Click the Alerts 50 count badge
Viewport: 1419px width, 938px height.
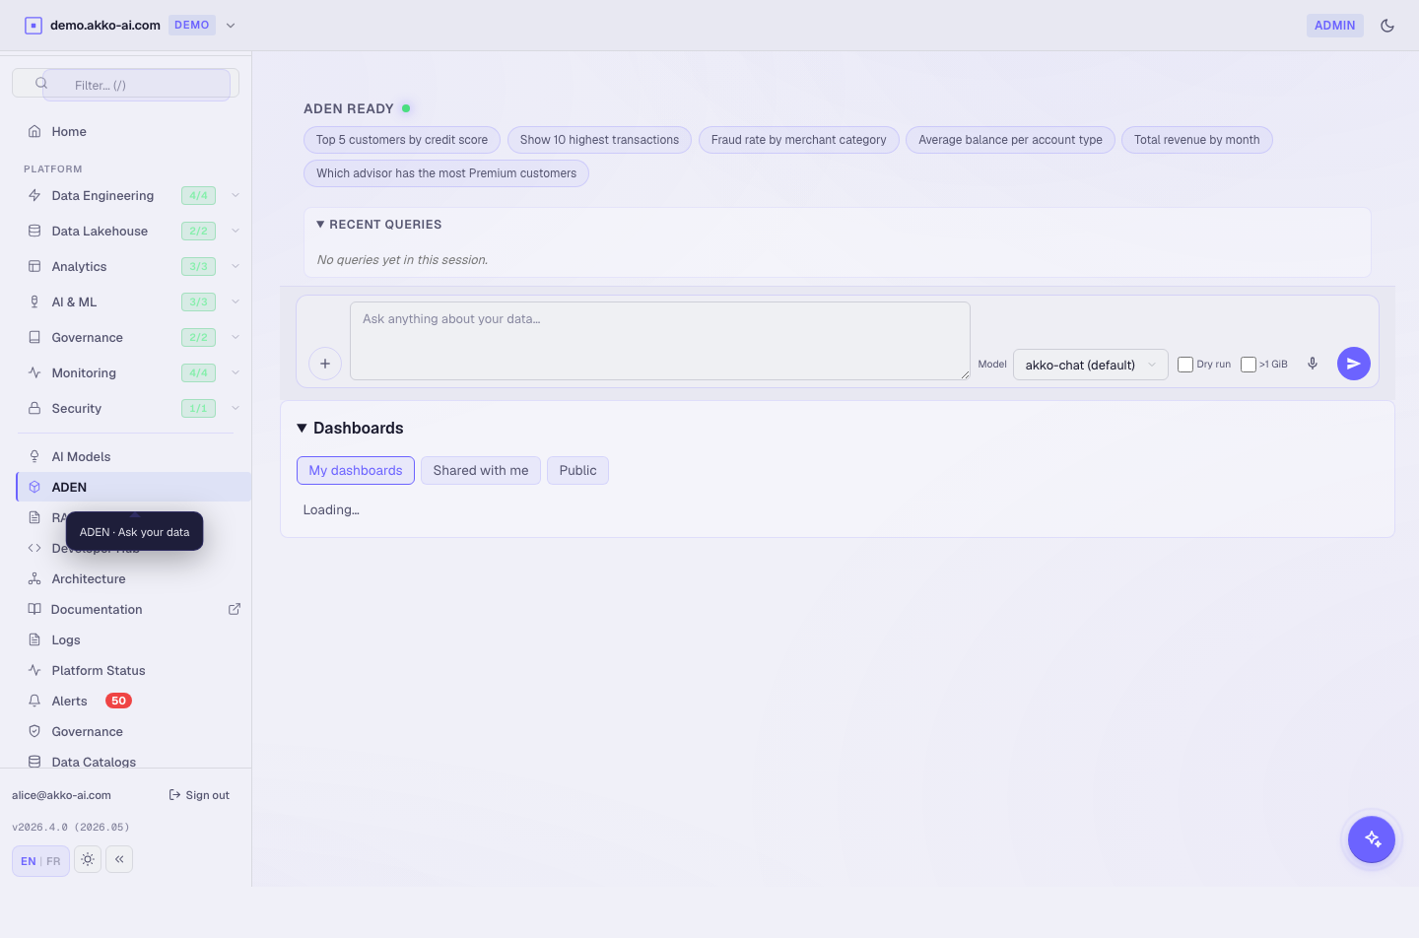118,701
